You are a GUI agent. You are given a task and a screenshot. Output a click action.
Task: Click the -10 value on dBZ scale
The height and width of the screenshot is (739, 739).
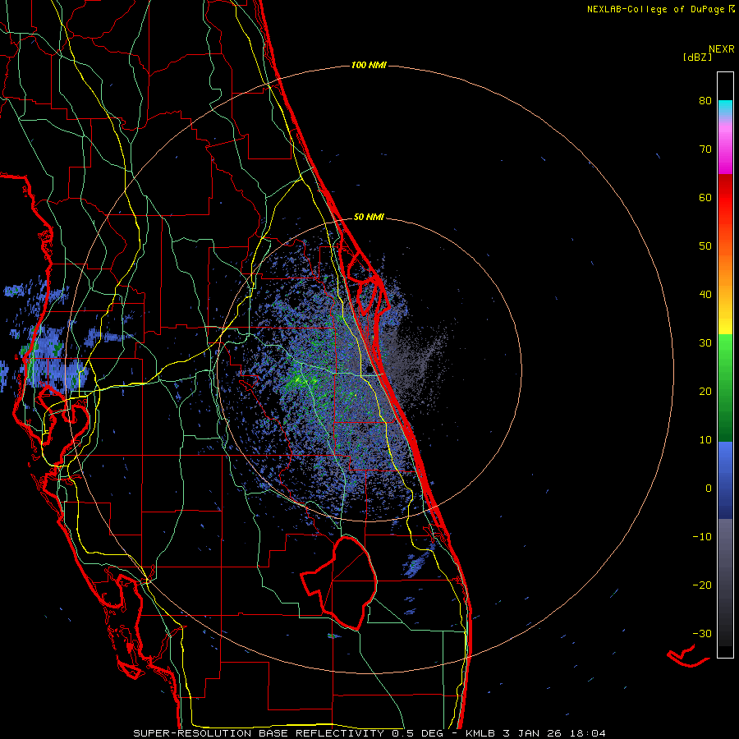pyautogui.click(x=702, y=537)
